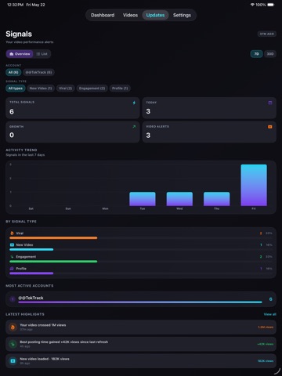This screenshot has width=282, height=376.
Task: Click the orange Viral progress bar
Action: pos(53,238)
